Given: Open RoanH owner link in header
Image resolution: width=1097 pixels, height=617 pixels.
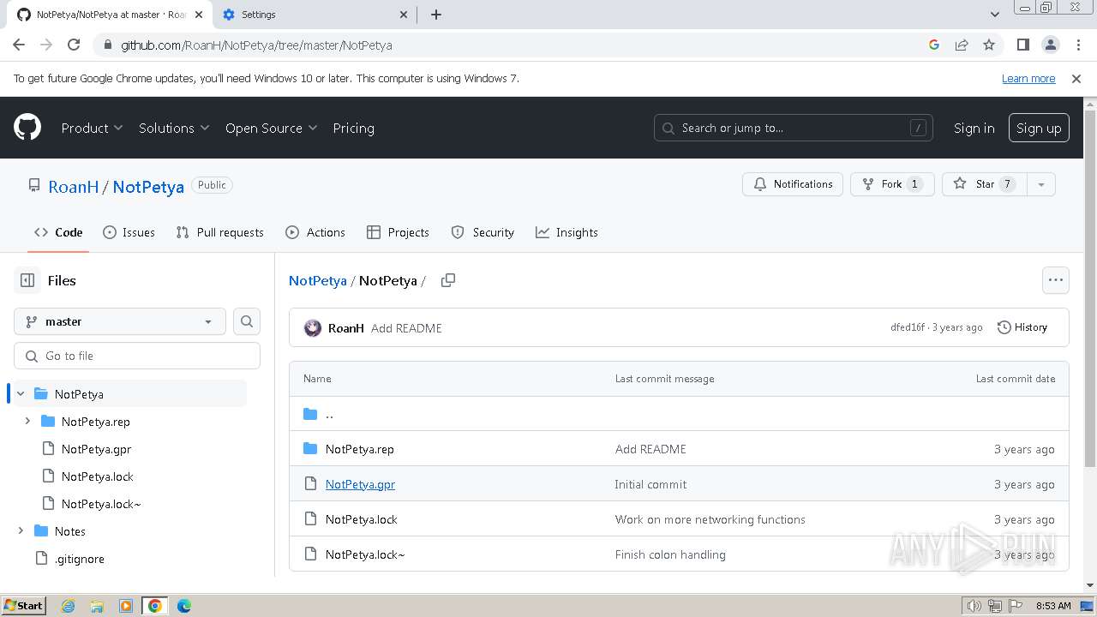Looking at the screenshot, I should (x=74, y=187).
